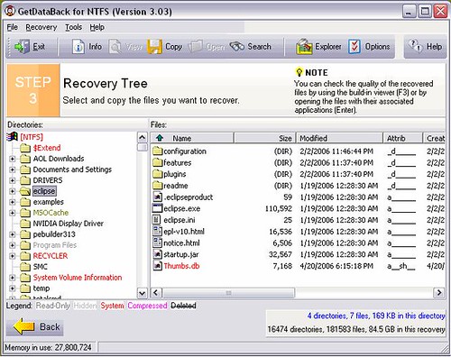Open the Recovery menu
Screen dimensions: 451x357
[x=41, y=27]
